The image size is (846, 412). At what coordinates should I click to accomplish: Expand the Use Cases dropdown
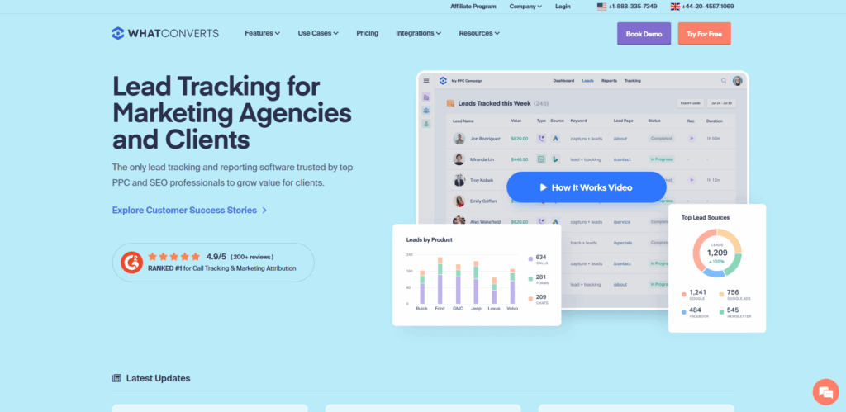click(321, 33)
